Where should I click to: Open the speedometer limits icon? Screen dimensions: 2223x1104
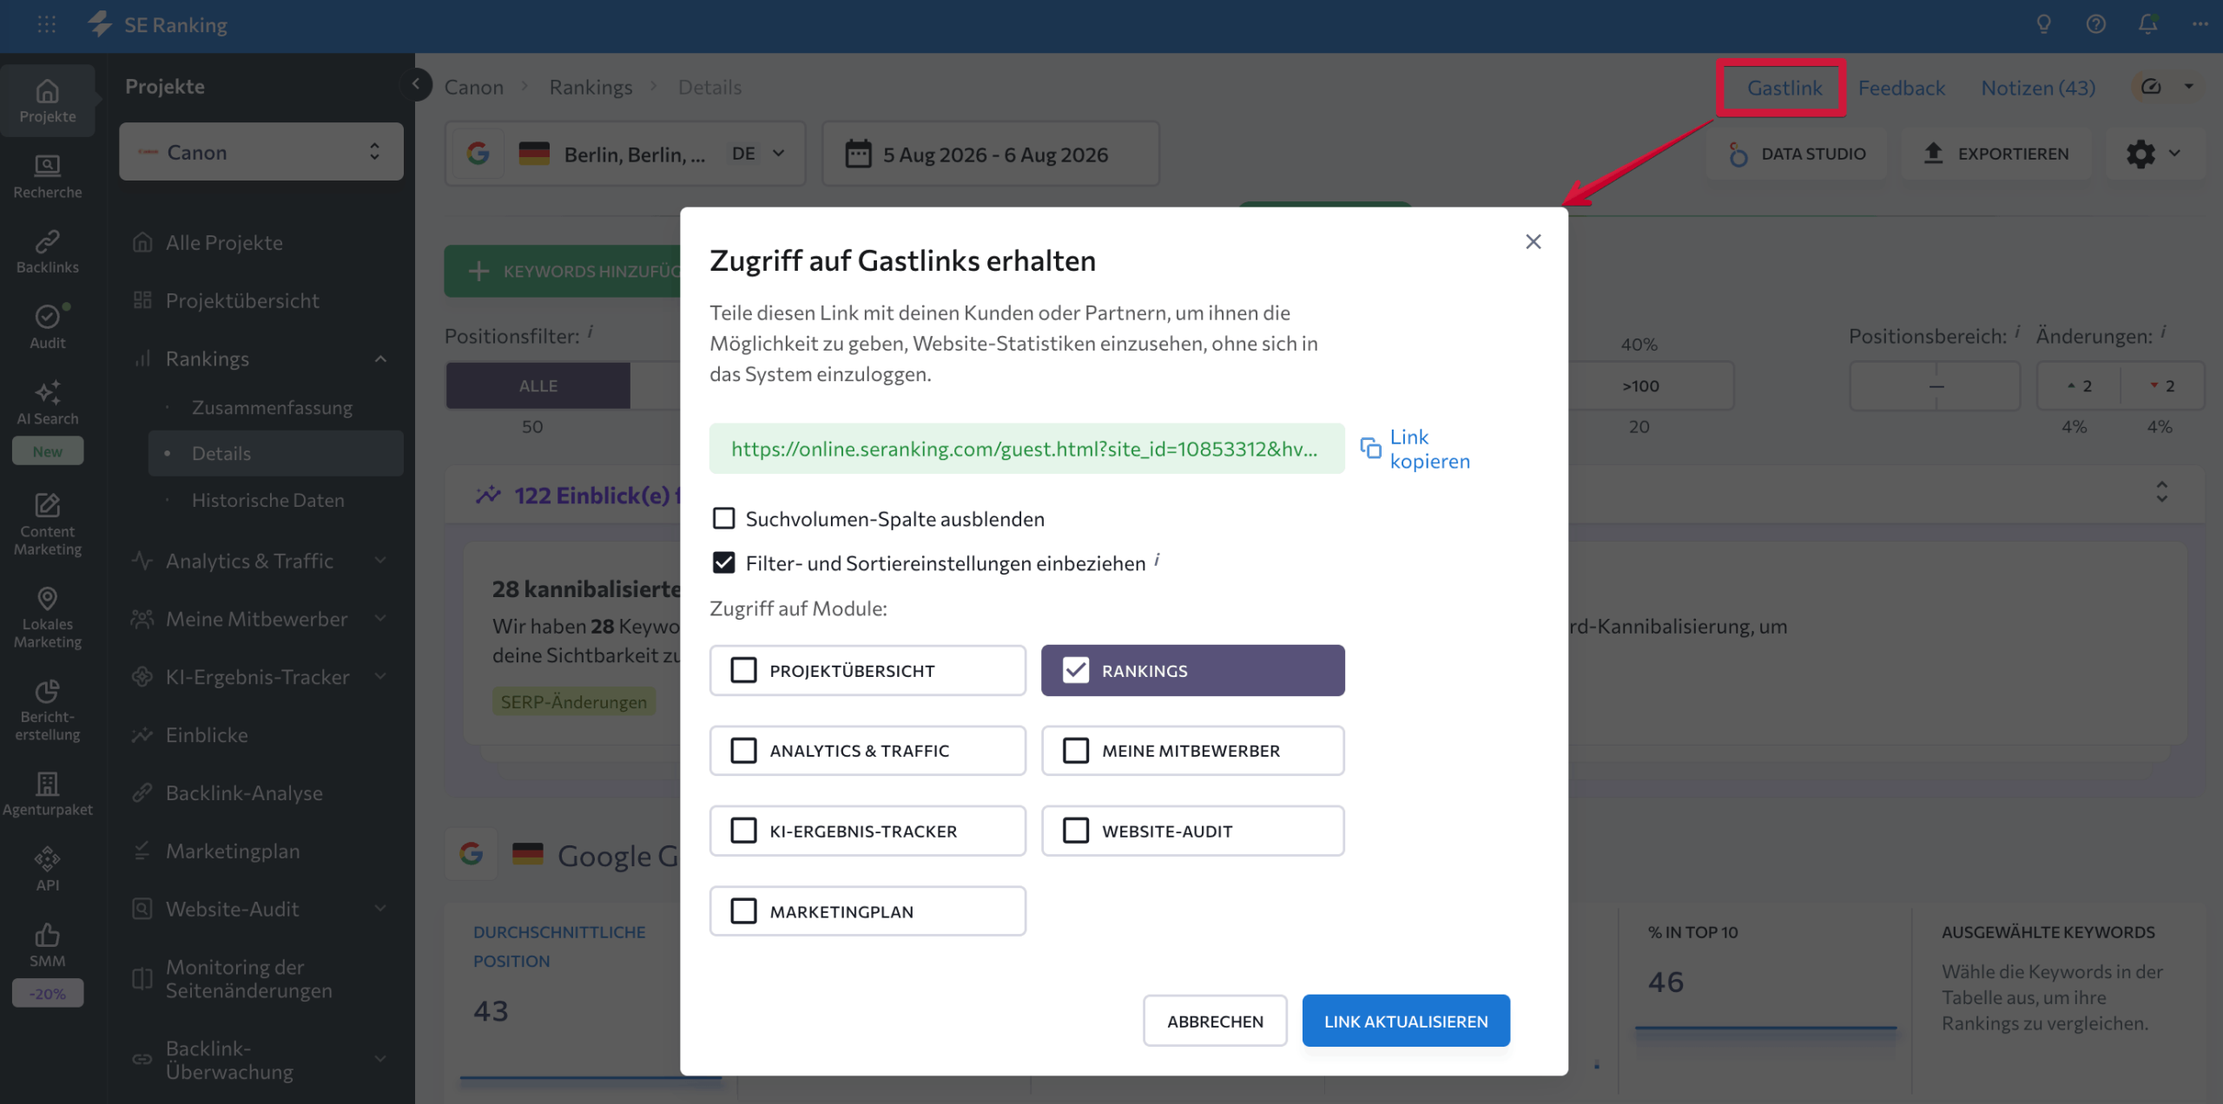click(2151, 86)
